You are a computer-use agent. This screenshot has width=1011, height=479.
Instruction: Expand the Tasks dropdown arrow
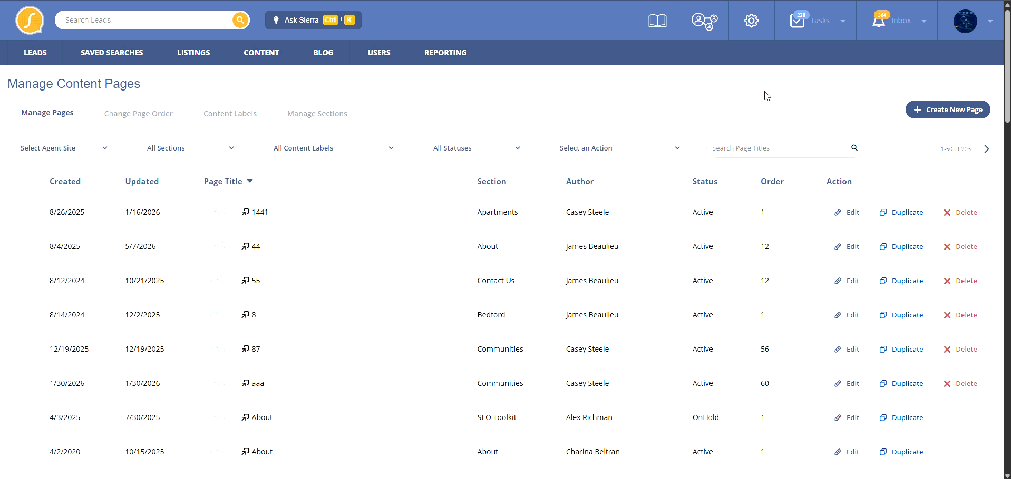(843, 21)
